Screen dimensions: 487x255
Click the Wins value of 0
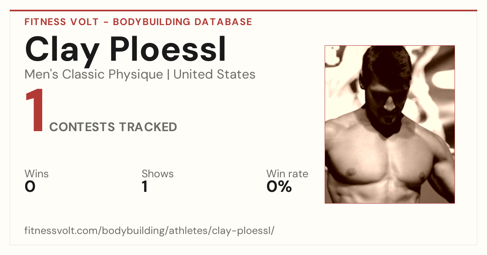(30, 187)
